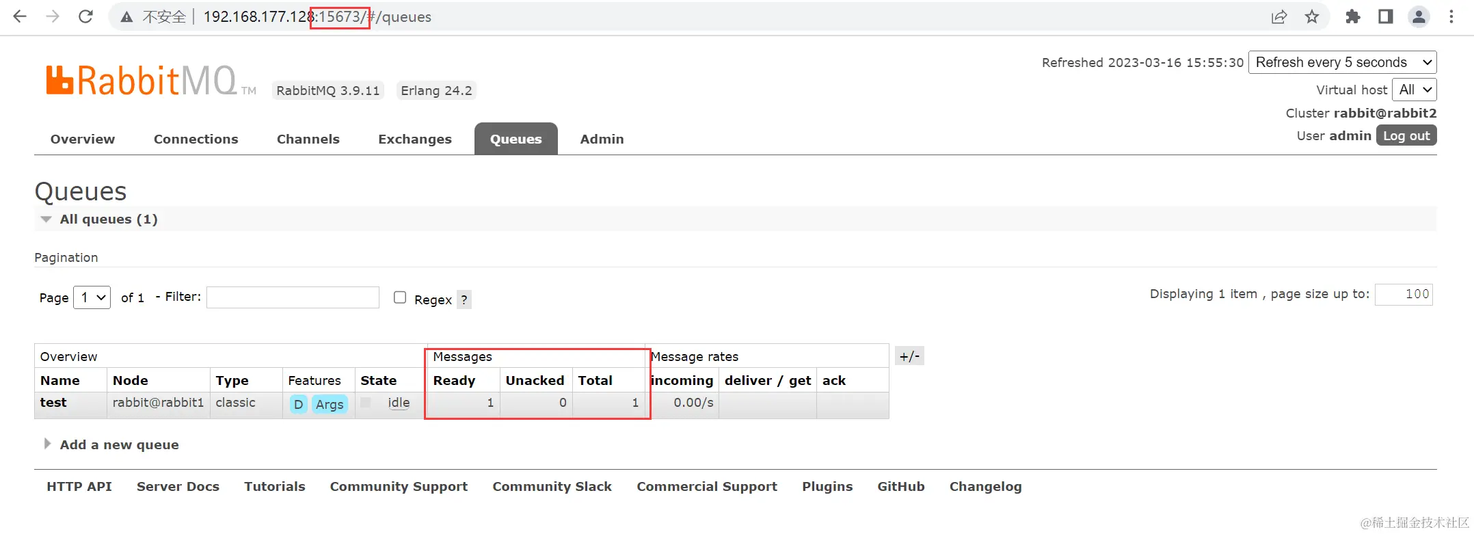Sort by the ack column header
Viewport: 1474px width, 534px height.
tap(834, 380)
